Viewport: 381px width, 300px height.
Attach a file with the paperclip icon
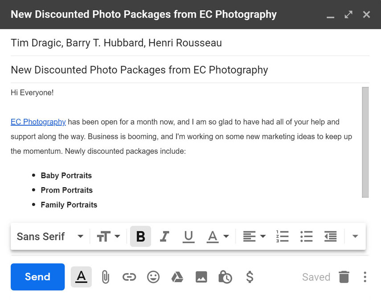(105, 277)
